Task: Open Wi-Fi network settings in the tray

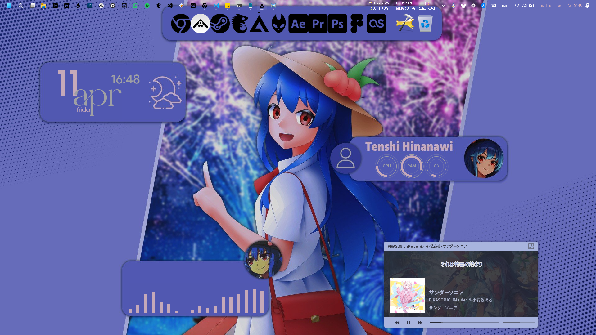Action: click(x=517, y=6)
